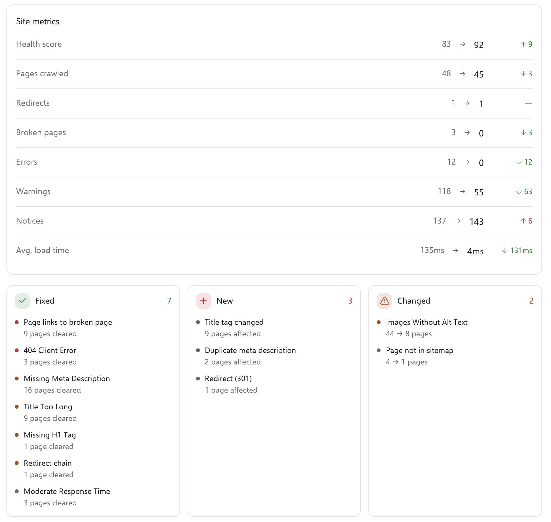This screenshot has height=522, width=551.
Task: Select the Errors metric label
Action: 27,162
